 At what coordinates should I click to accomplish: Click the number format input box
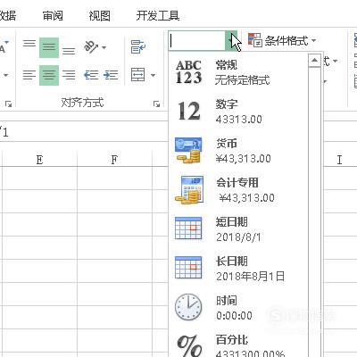coord(196,41)
